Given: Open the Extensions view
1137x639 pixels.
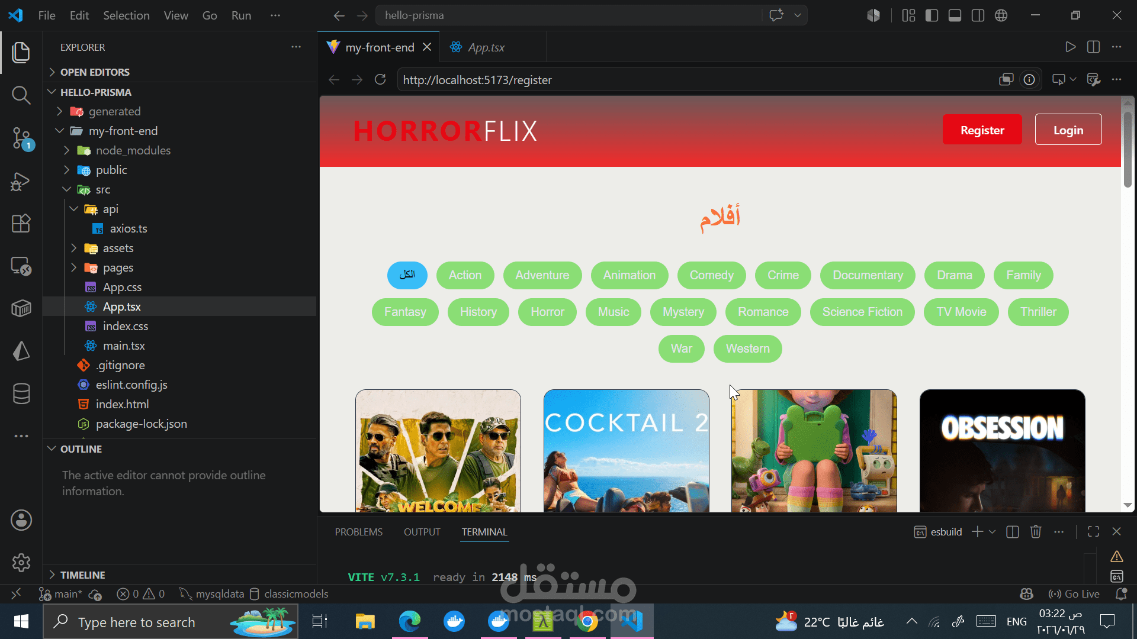Looking at the screenshot, I should (21, 224).
